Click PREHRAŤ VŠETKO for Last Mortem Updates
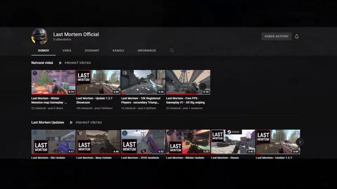Viewport: 337px width, 189px height. 88,122
